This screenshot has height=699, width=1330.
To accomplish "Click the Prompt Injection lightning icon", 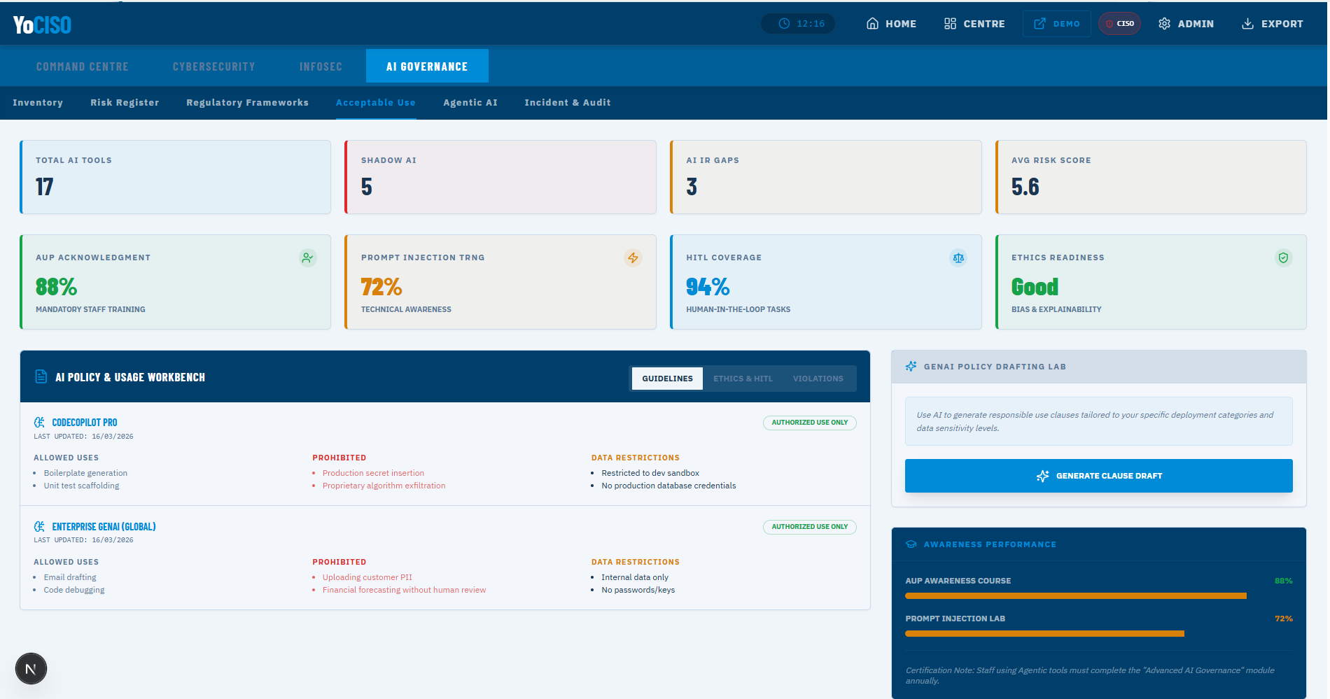I will click(x=633, y=257).
